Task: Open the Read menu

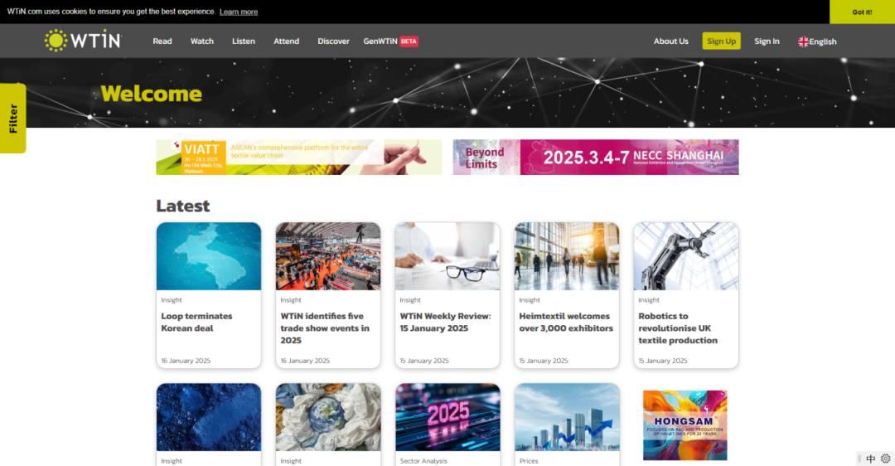Action: 162,41
